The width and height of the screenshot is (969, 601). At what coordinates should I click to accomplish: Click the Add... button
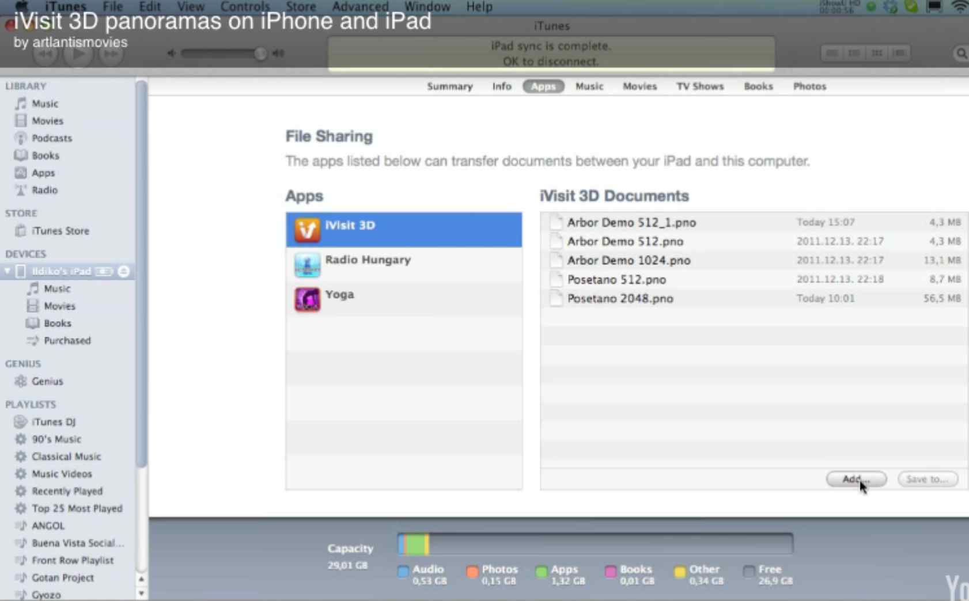(856, 479)
